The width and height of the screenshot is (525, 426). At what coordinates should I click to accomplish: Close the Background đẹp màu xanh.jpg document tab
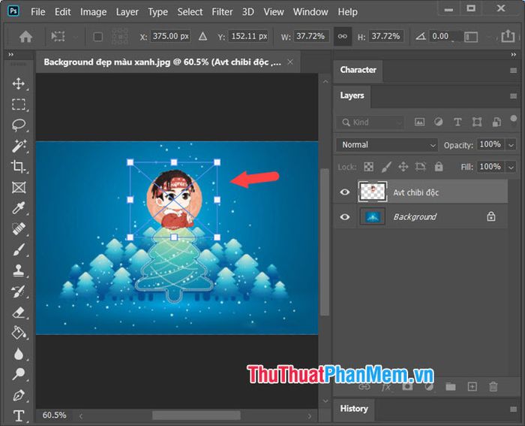[290, 62]
